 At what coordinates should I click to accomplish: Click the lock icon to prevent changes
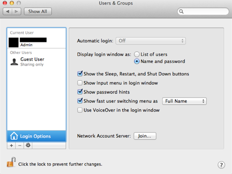click(11, 162)
